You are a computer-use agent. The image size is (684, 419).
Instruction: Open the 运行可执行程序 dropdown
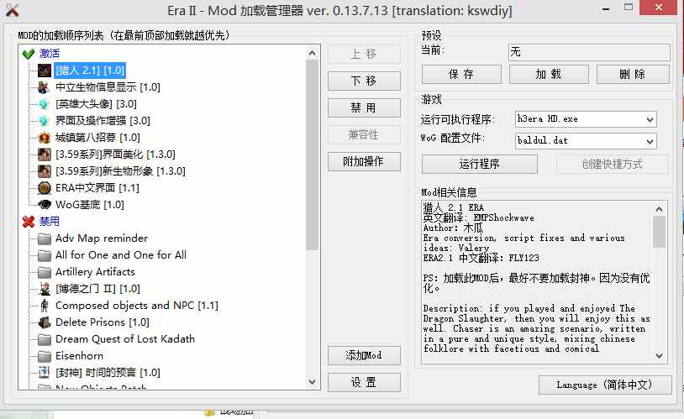(650, 119)
